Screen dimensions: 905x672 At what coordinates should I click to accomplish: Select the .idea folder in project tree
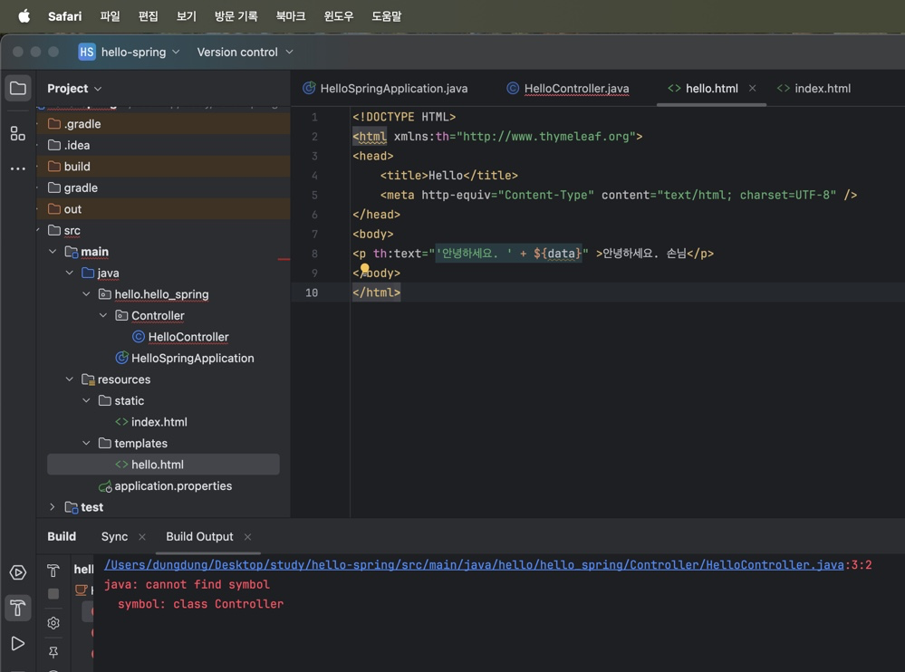pyautogui.click(x=163, y=146)
